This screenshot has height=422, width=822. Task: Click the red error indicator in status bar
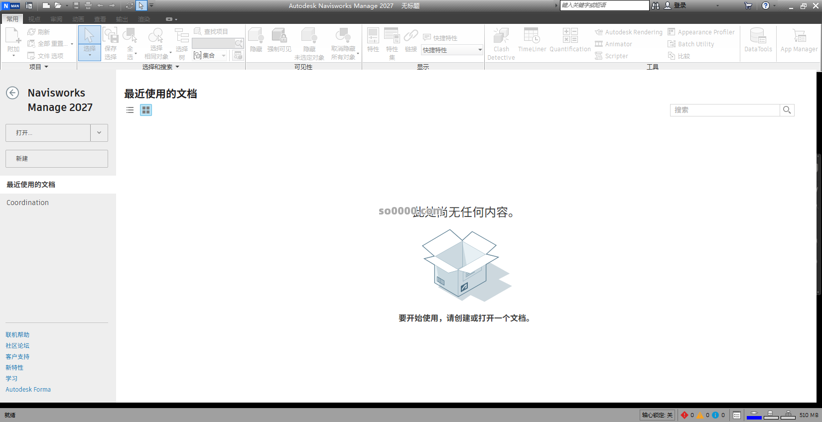(685, 415)
